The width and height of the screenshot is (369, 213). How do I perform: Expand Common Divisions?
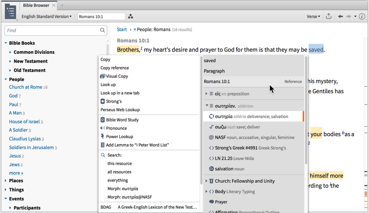click(10, 52)
